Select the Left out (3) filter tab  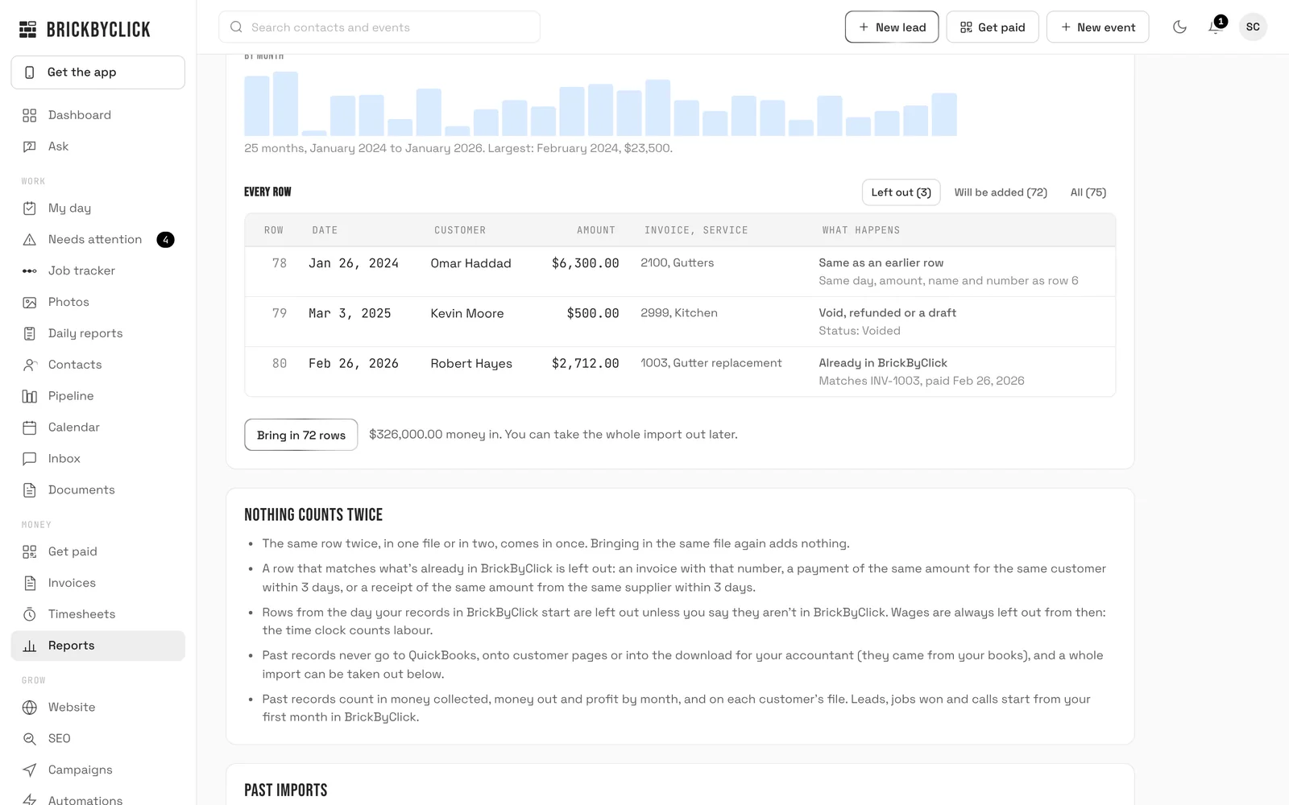(901, 192)
